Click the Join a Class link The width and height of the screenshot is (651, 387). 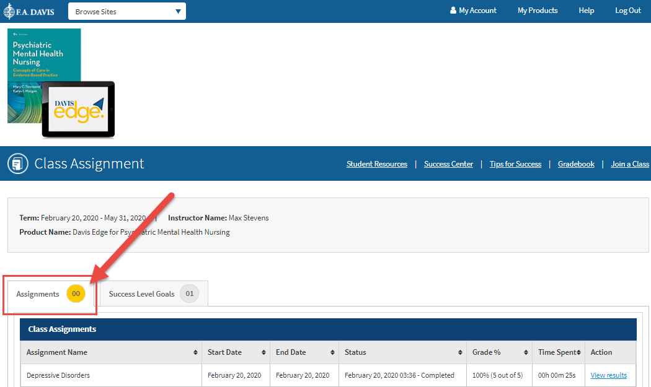tap(630, 164)
